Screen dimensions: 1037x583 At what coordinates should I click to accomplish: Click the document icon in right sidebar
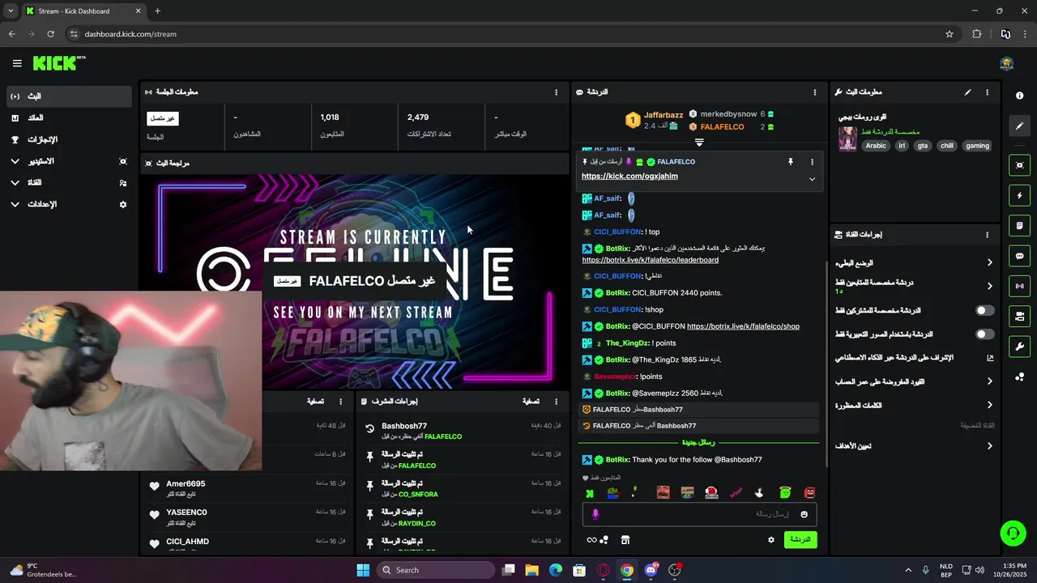point(1019,225)
